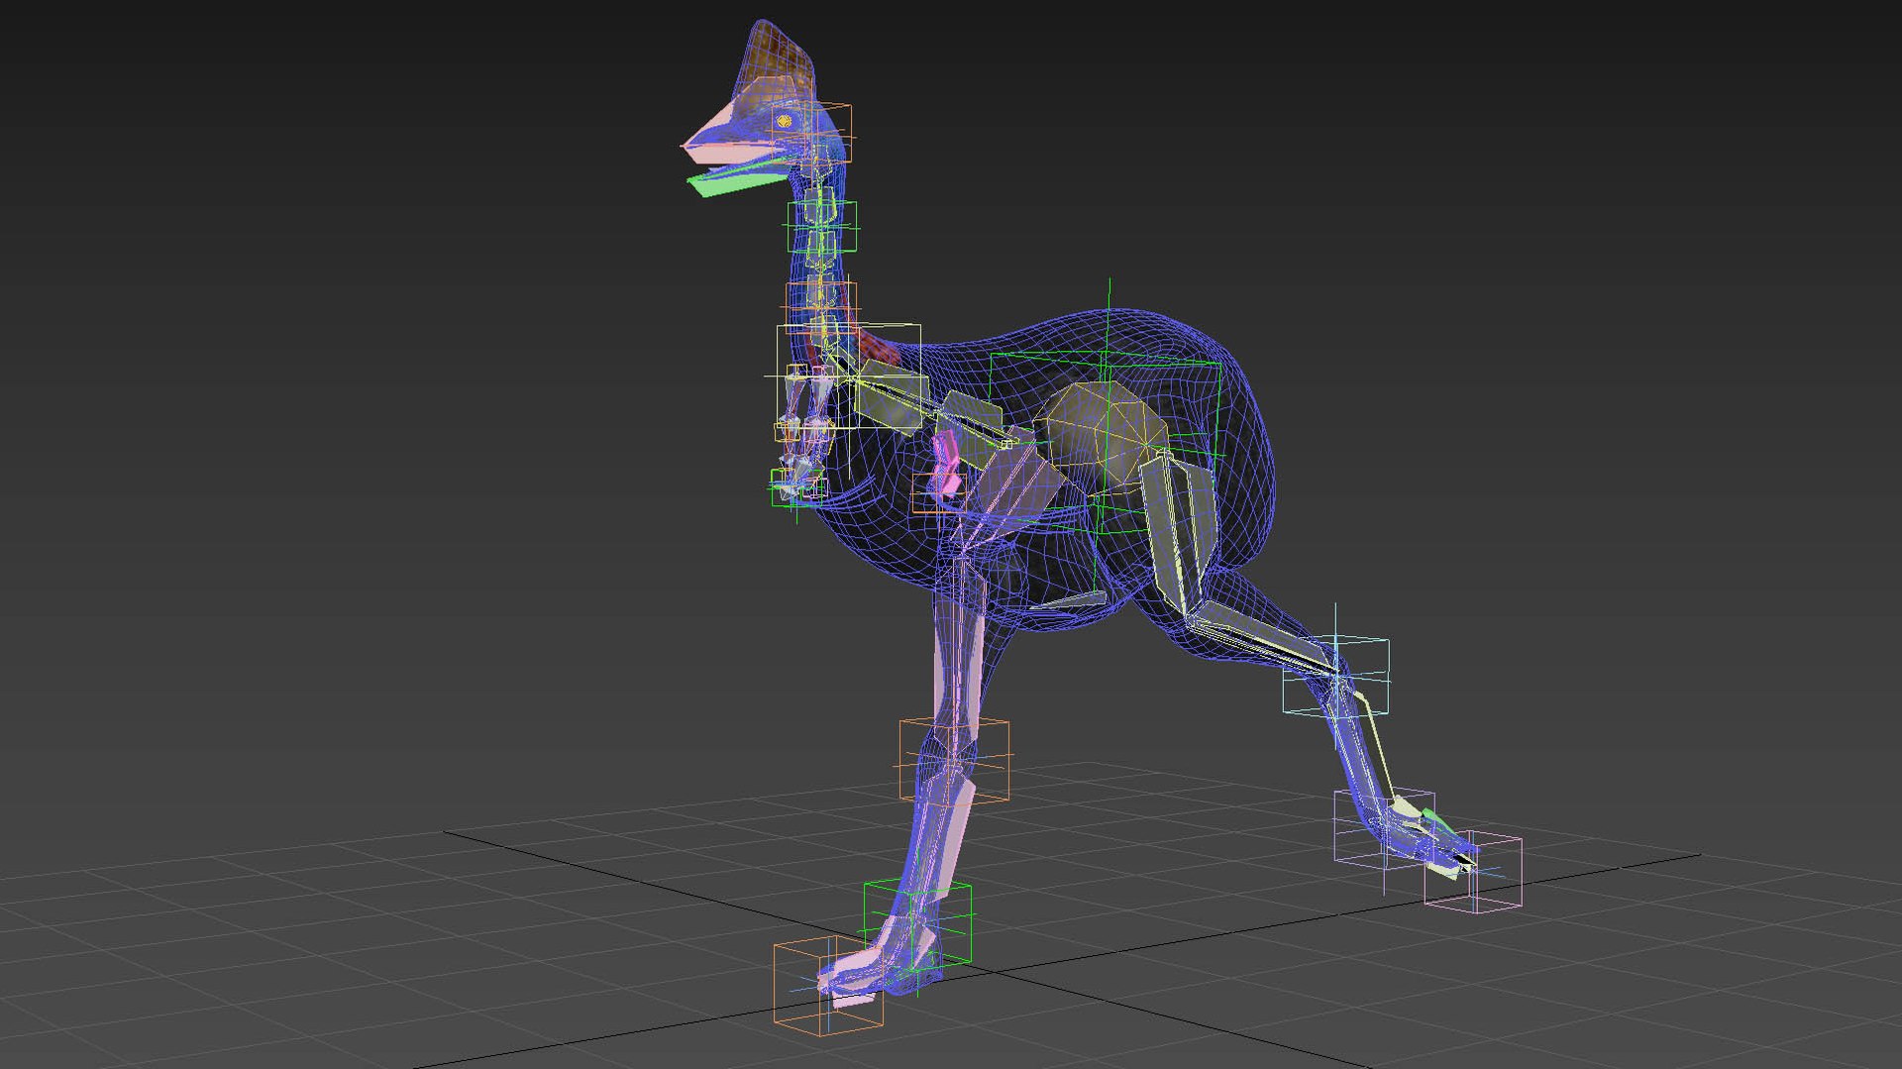Select the green control box on the upper neck
The image size is (1902, 1069).
(x=822, y=227)
